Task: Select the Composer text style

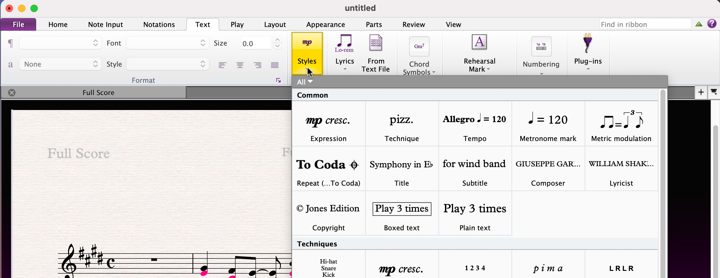Action: pyautogui.click(x=548, y=168)
